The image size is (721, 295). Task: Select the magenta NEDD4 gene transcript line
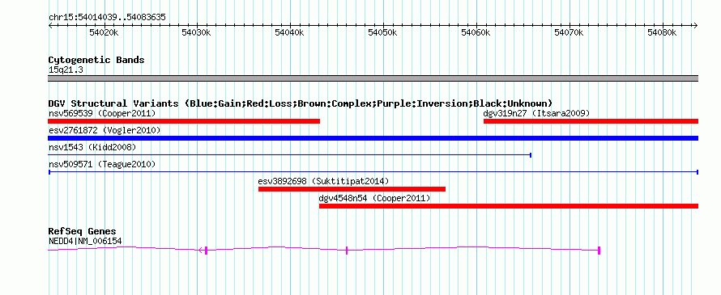(x=324, y=250)
